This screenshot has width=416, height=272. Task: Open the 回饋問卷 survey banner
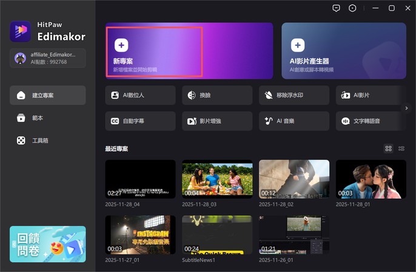click(x=48, y=244)
